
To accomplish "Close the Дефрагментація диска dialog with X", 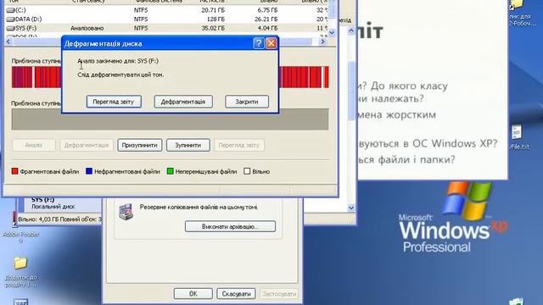I will tap(271, 43).
